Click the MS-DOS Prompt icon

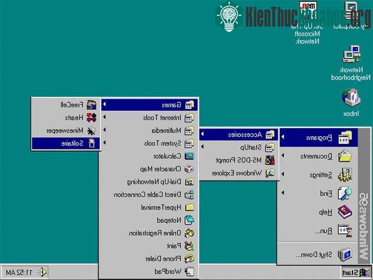[270, 160]
